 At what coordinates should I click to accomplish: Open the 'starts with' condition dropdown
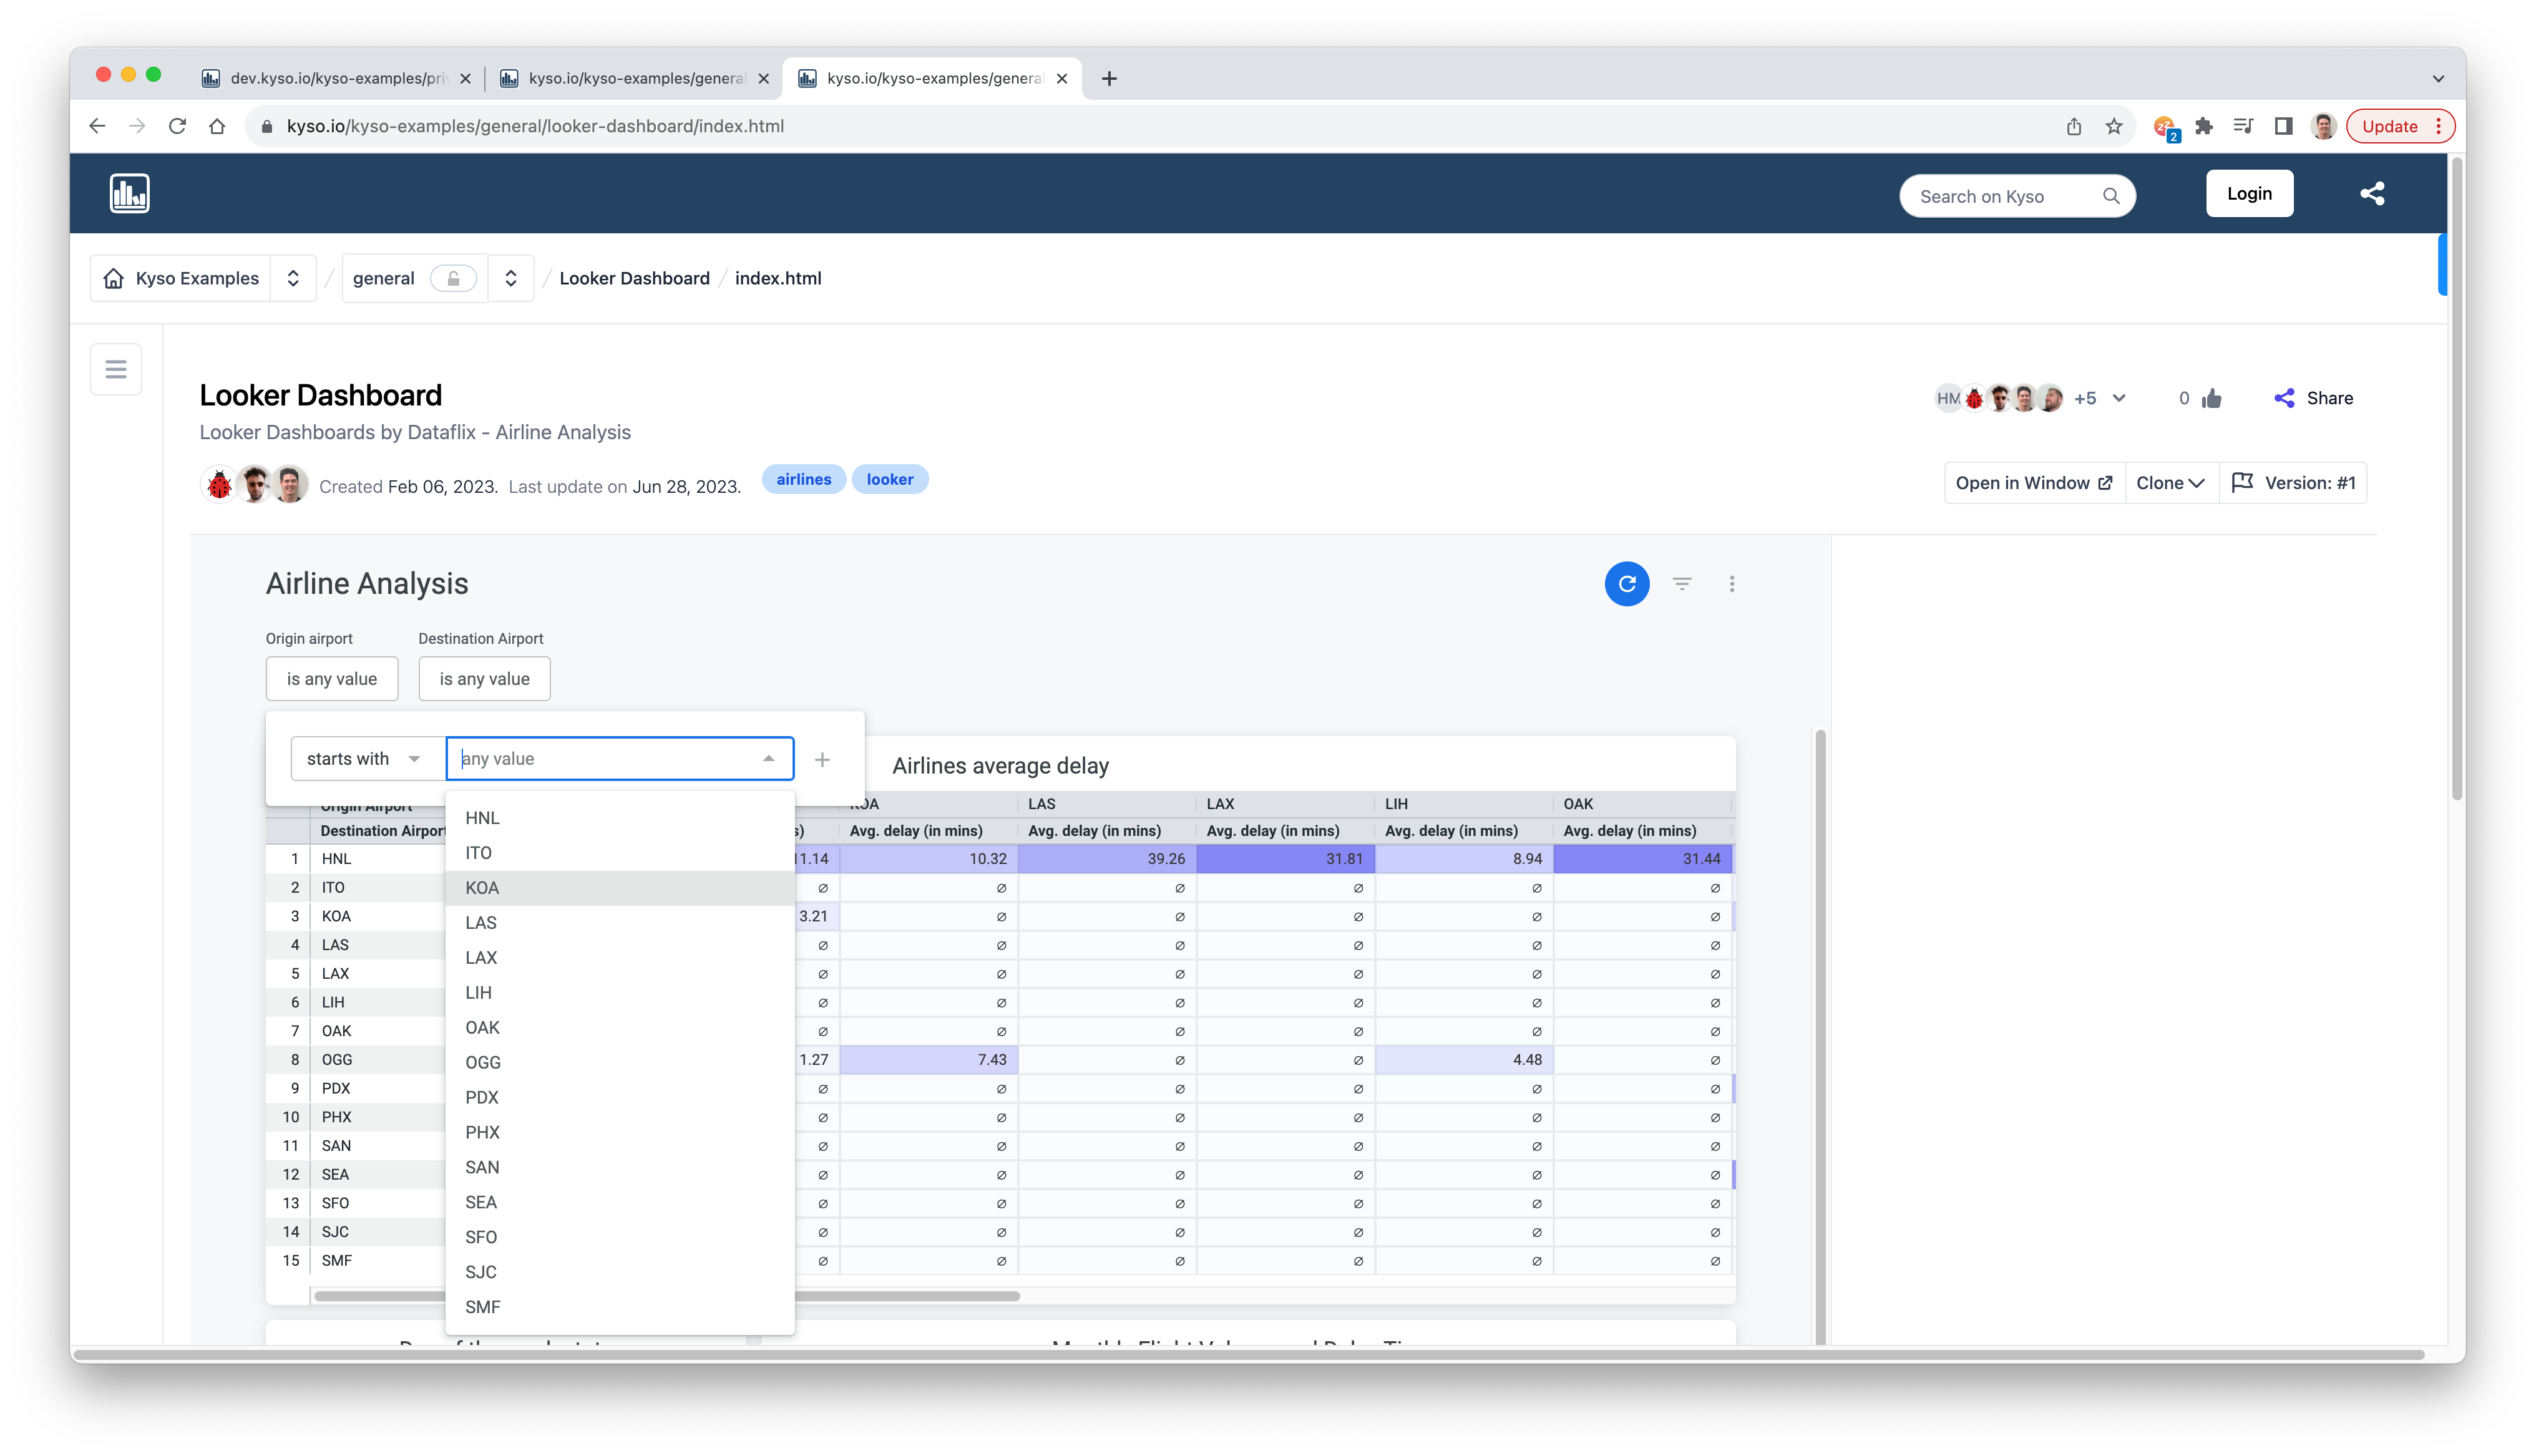tap(364, 759)
